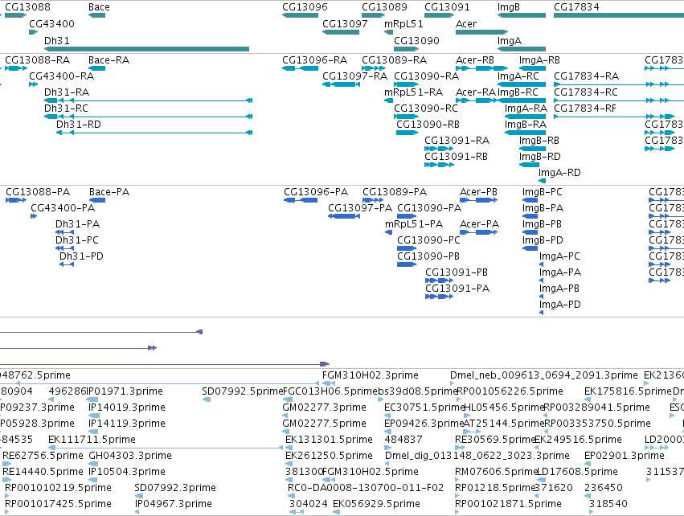Image resolution: width=684 pixels, height=516 pixels.
Task: Select the CG13090-PB protein label
Action: 428,256
